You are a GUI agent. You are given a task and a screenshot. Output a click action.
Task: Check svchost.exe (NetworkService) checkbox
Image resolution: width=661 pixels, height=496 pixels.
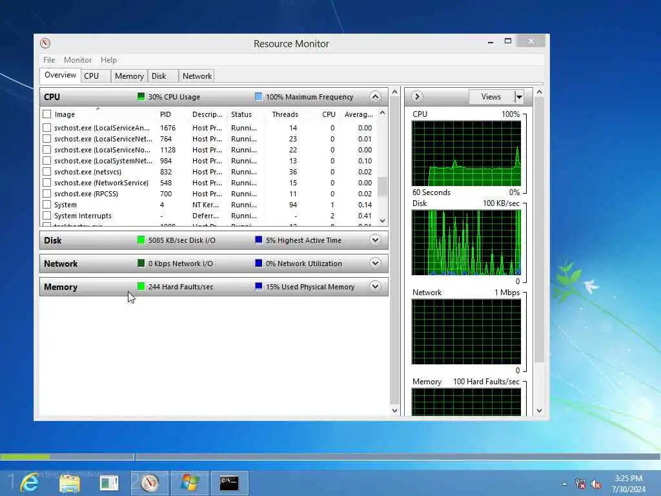[46, 182]
